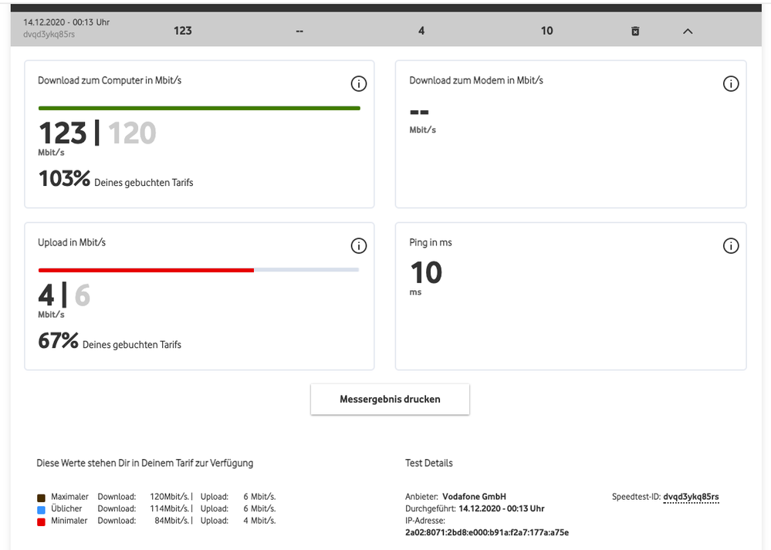The image size is (771, 550).
Task: Click the IP-Adresse value in Test Details
Action: coord(487,532)
